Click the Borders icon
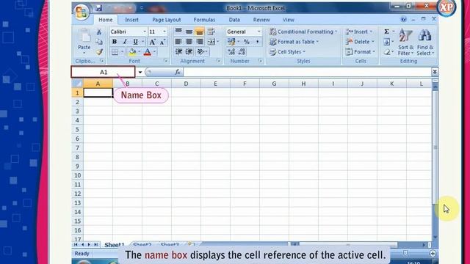The width and height of the screenshot is (470, 264). pyautogui.click(x=115, y=52)
